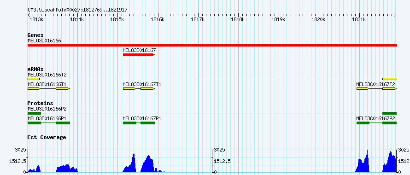Click second green block of MEL03C016166P1

point(63,122)
